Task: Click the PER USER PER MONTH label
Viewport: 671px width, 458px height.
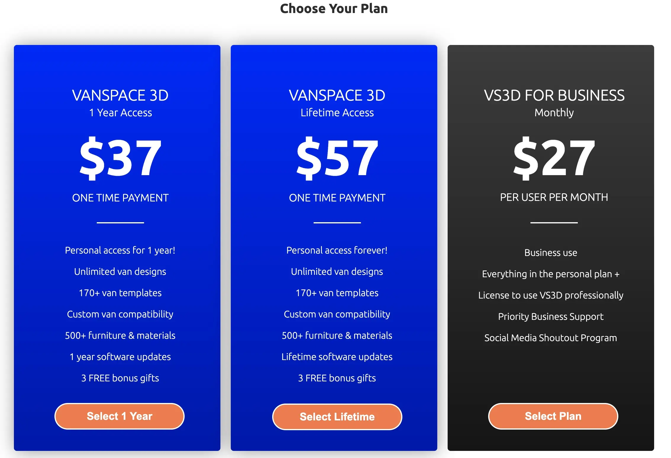Action: tap(554, 197)
